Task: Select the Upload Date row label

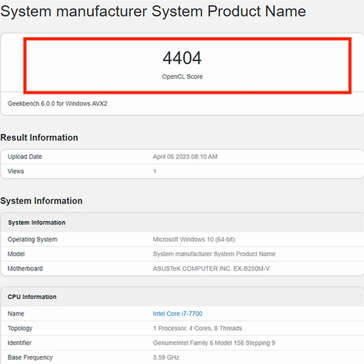Action: pyautogui.click(x=25, y=157)
